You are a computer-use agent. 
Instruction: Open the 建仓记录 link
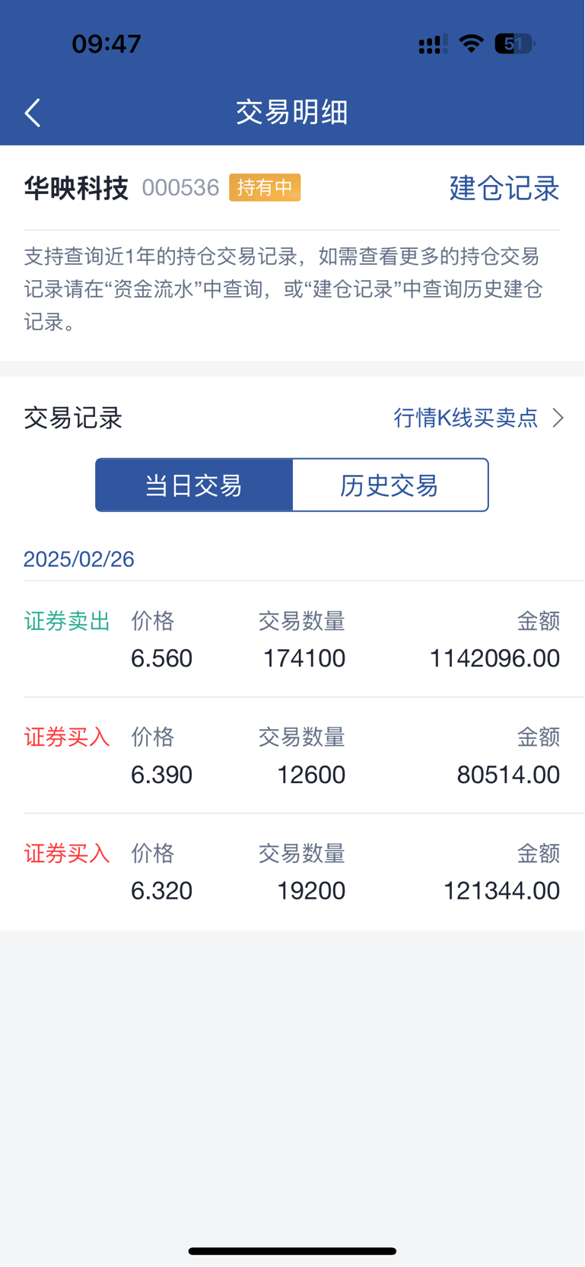(504, 188)
